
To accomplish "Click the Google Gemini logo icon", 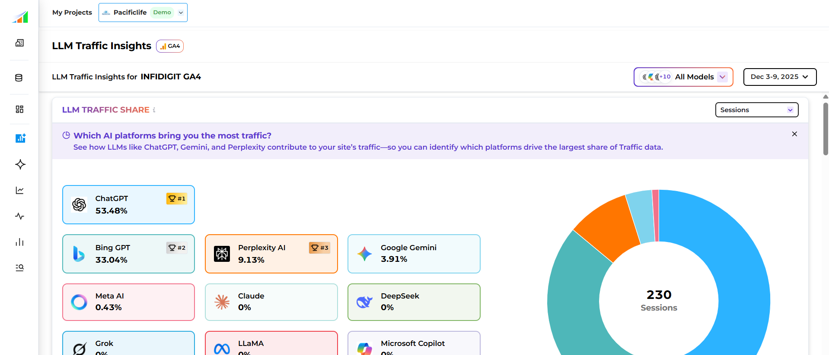I will 364,254.
